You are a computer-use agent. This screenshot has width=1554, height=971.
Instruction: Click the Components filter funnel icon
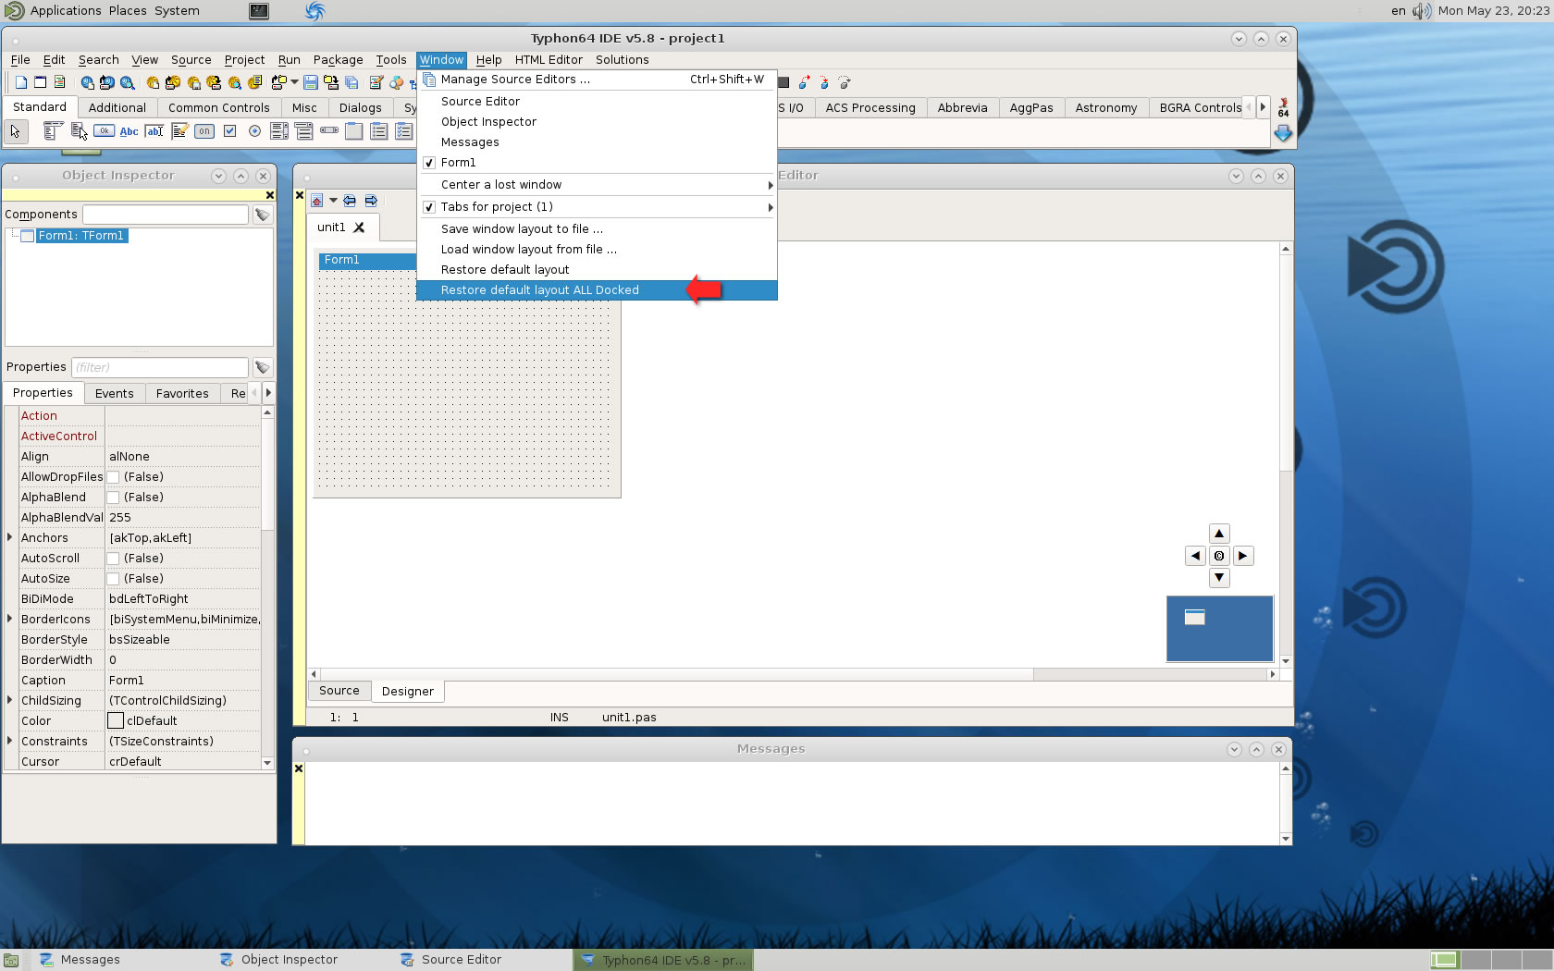pos(263,215)
